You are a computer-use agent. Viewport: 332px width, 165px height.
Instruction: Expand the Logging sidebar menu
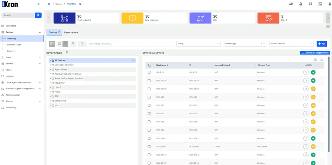[21, 76]
